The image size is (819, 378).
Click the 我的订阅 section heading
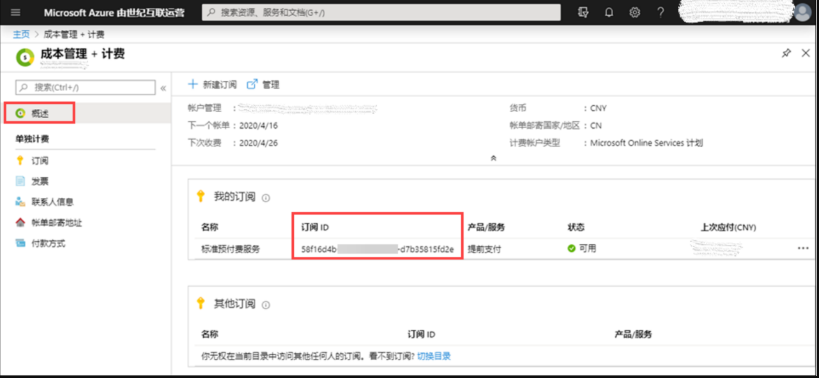[234, 197]
